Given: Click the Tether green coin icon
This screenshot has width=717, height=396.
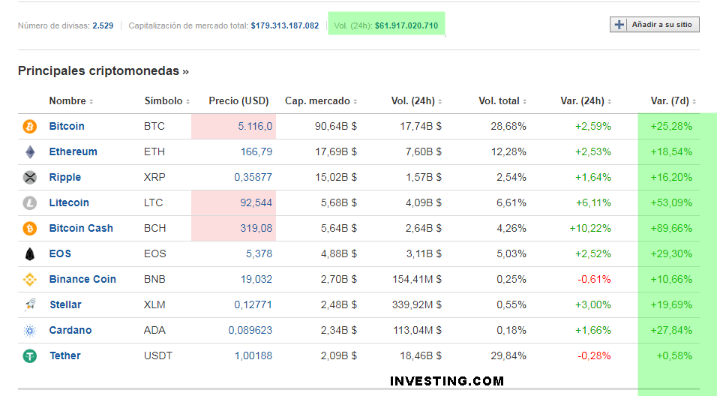Looking at the screenshot, I should [x=30, y=356].
